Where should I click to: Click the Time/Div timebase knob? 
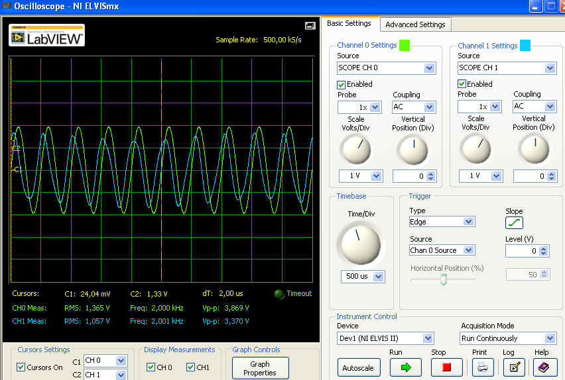pos(361,244)
